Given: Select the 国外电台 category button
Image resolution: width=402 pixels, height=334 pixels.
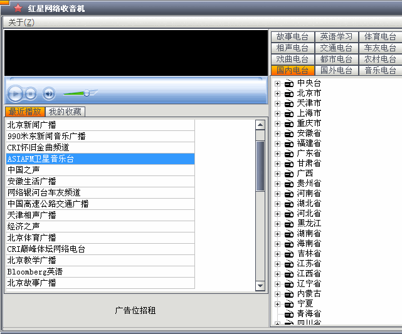Looking at the screenshot, I should coord(336,70).
